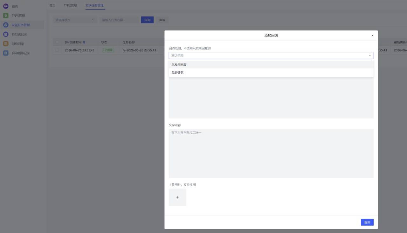Screen dimensions: 407x233
Task: Click the 回访范围 select field
Action: 271,56
